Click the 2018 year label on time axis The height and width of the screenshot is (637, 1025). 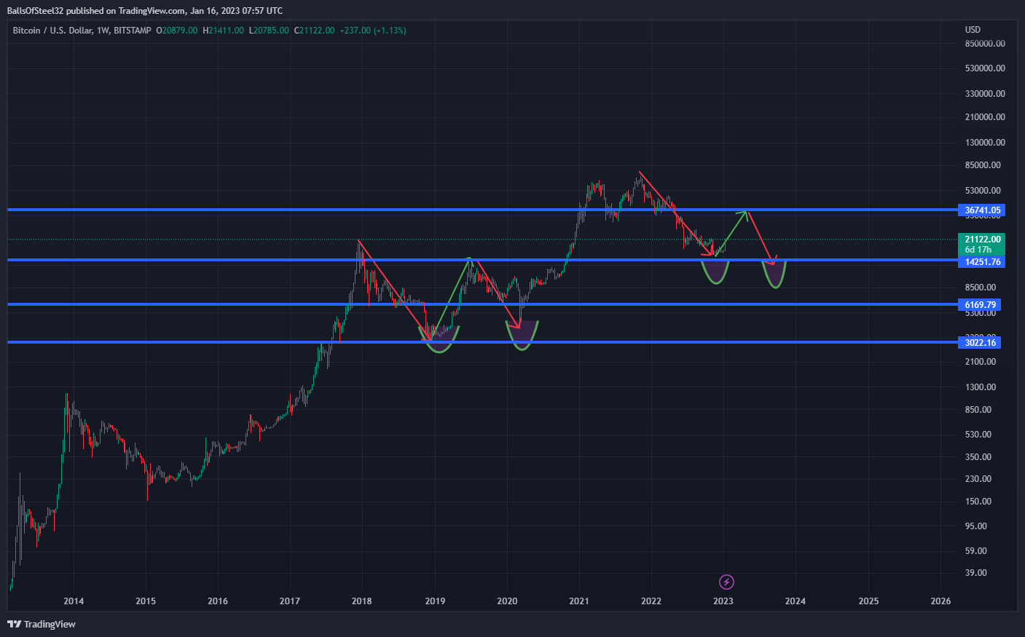point(362,601)
